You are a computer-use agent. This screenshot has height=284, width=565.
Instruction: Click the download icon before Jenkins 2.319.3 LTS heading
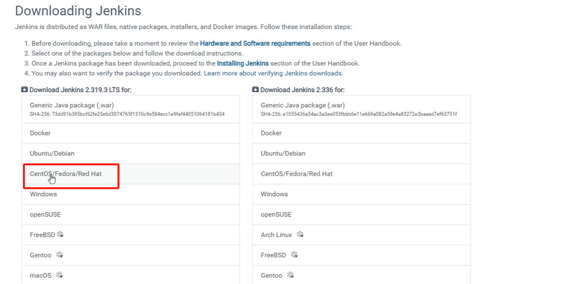point(24,89)
